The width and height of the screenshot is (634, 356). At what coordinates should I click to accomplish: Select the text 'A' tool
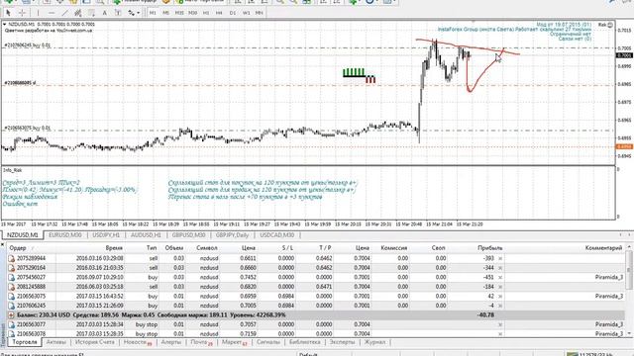[x=105, y=13]
